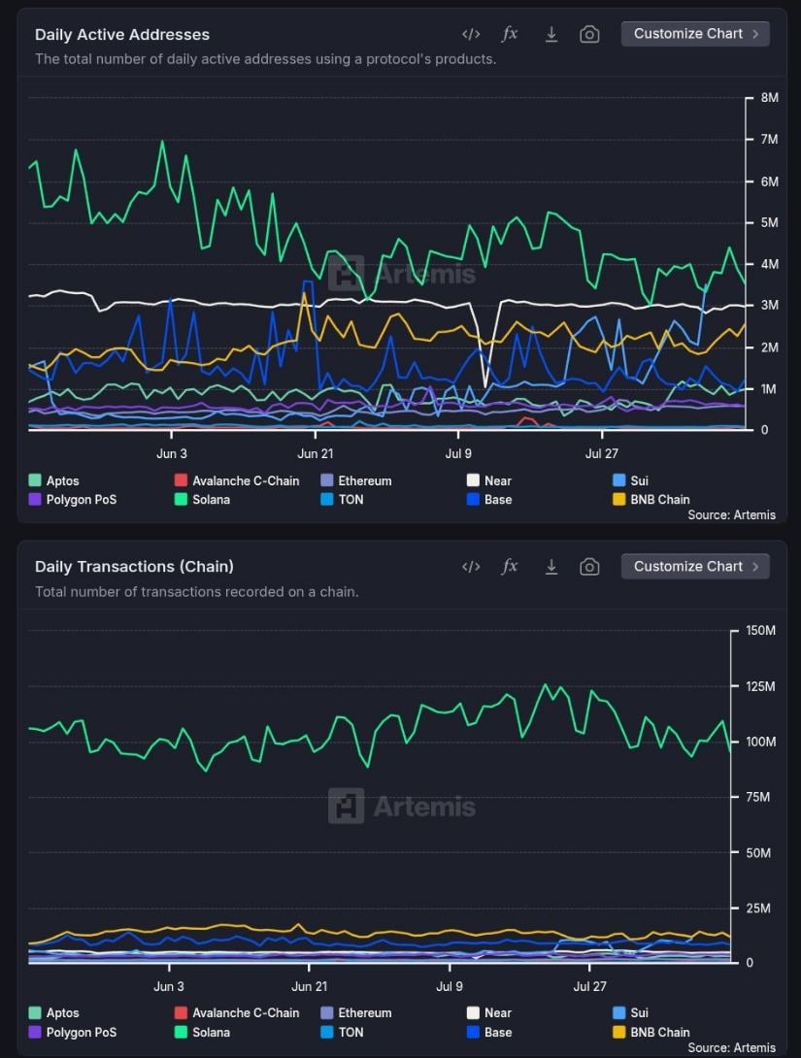Click Avalanche C-Chain swatch in Daily Transactions legend

tap(181, 1012)
